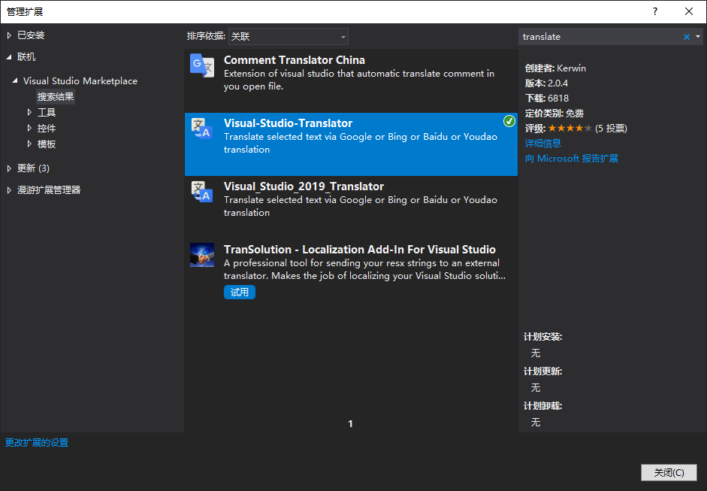Open 更改扩展的设置 link
The height and width of the screenshot is (491, 707).
(x=37, y=443)
